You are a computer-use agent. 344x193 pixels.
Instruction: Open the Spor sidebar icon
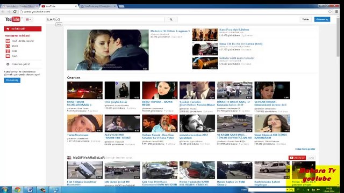pyautogui.click(x=8, y=51)
